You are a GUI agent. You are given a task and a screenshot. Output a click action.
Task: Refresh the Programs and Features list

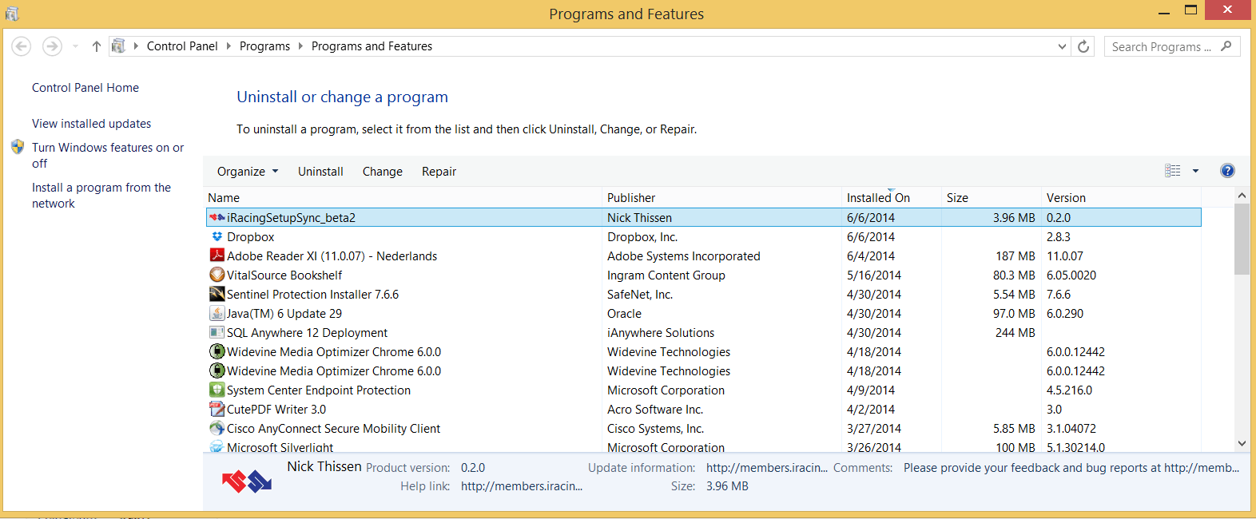click(x=1083, y=46)
